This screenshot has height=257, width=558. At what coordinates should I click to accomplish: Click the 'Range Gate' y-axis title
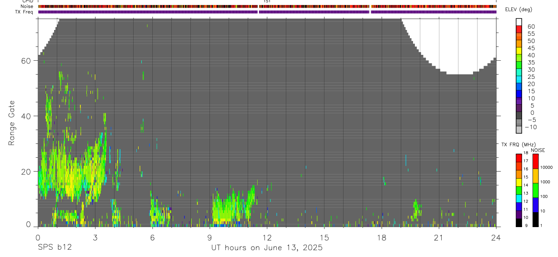click(12, 122)
